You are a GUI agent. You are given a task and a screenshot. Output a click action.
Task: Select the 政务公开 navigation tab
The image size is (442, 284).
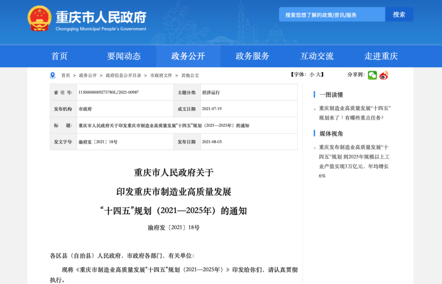(x=188, y=56)
